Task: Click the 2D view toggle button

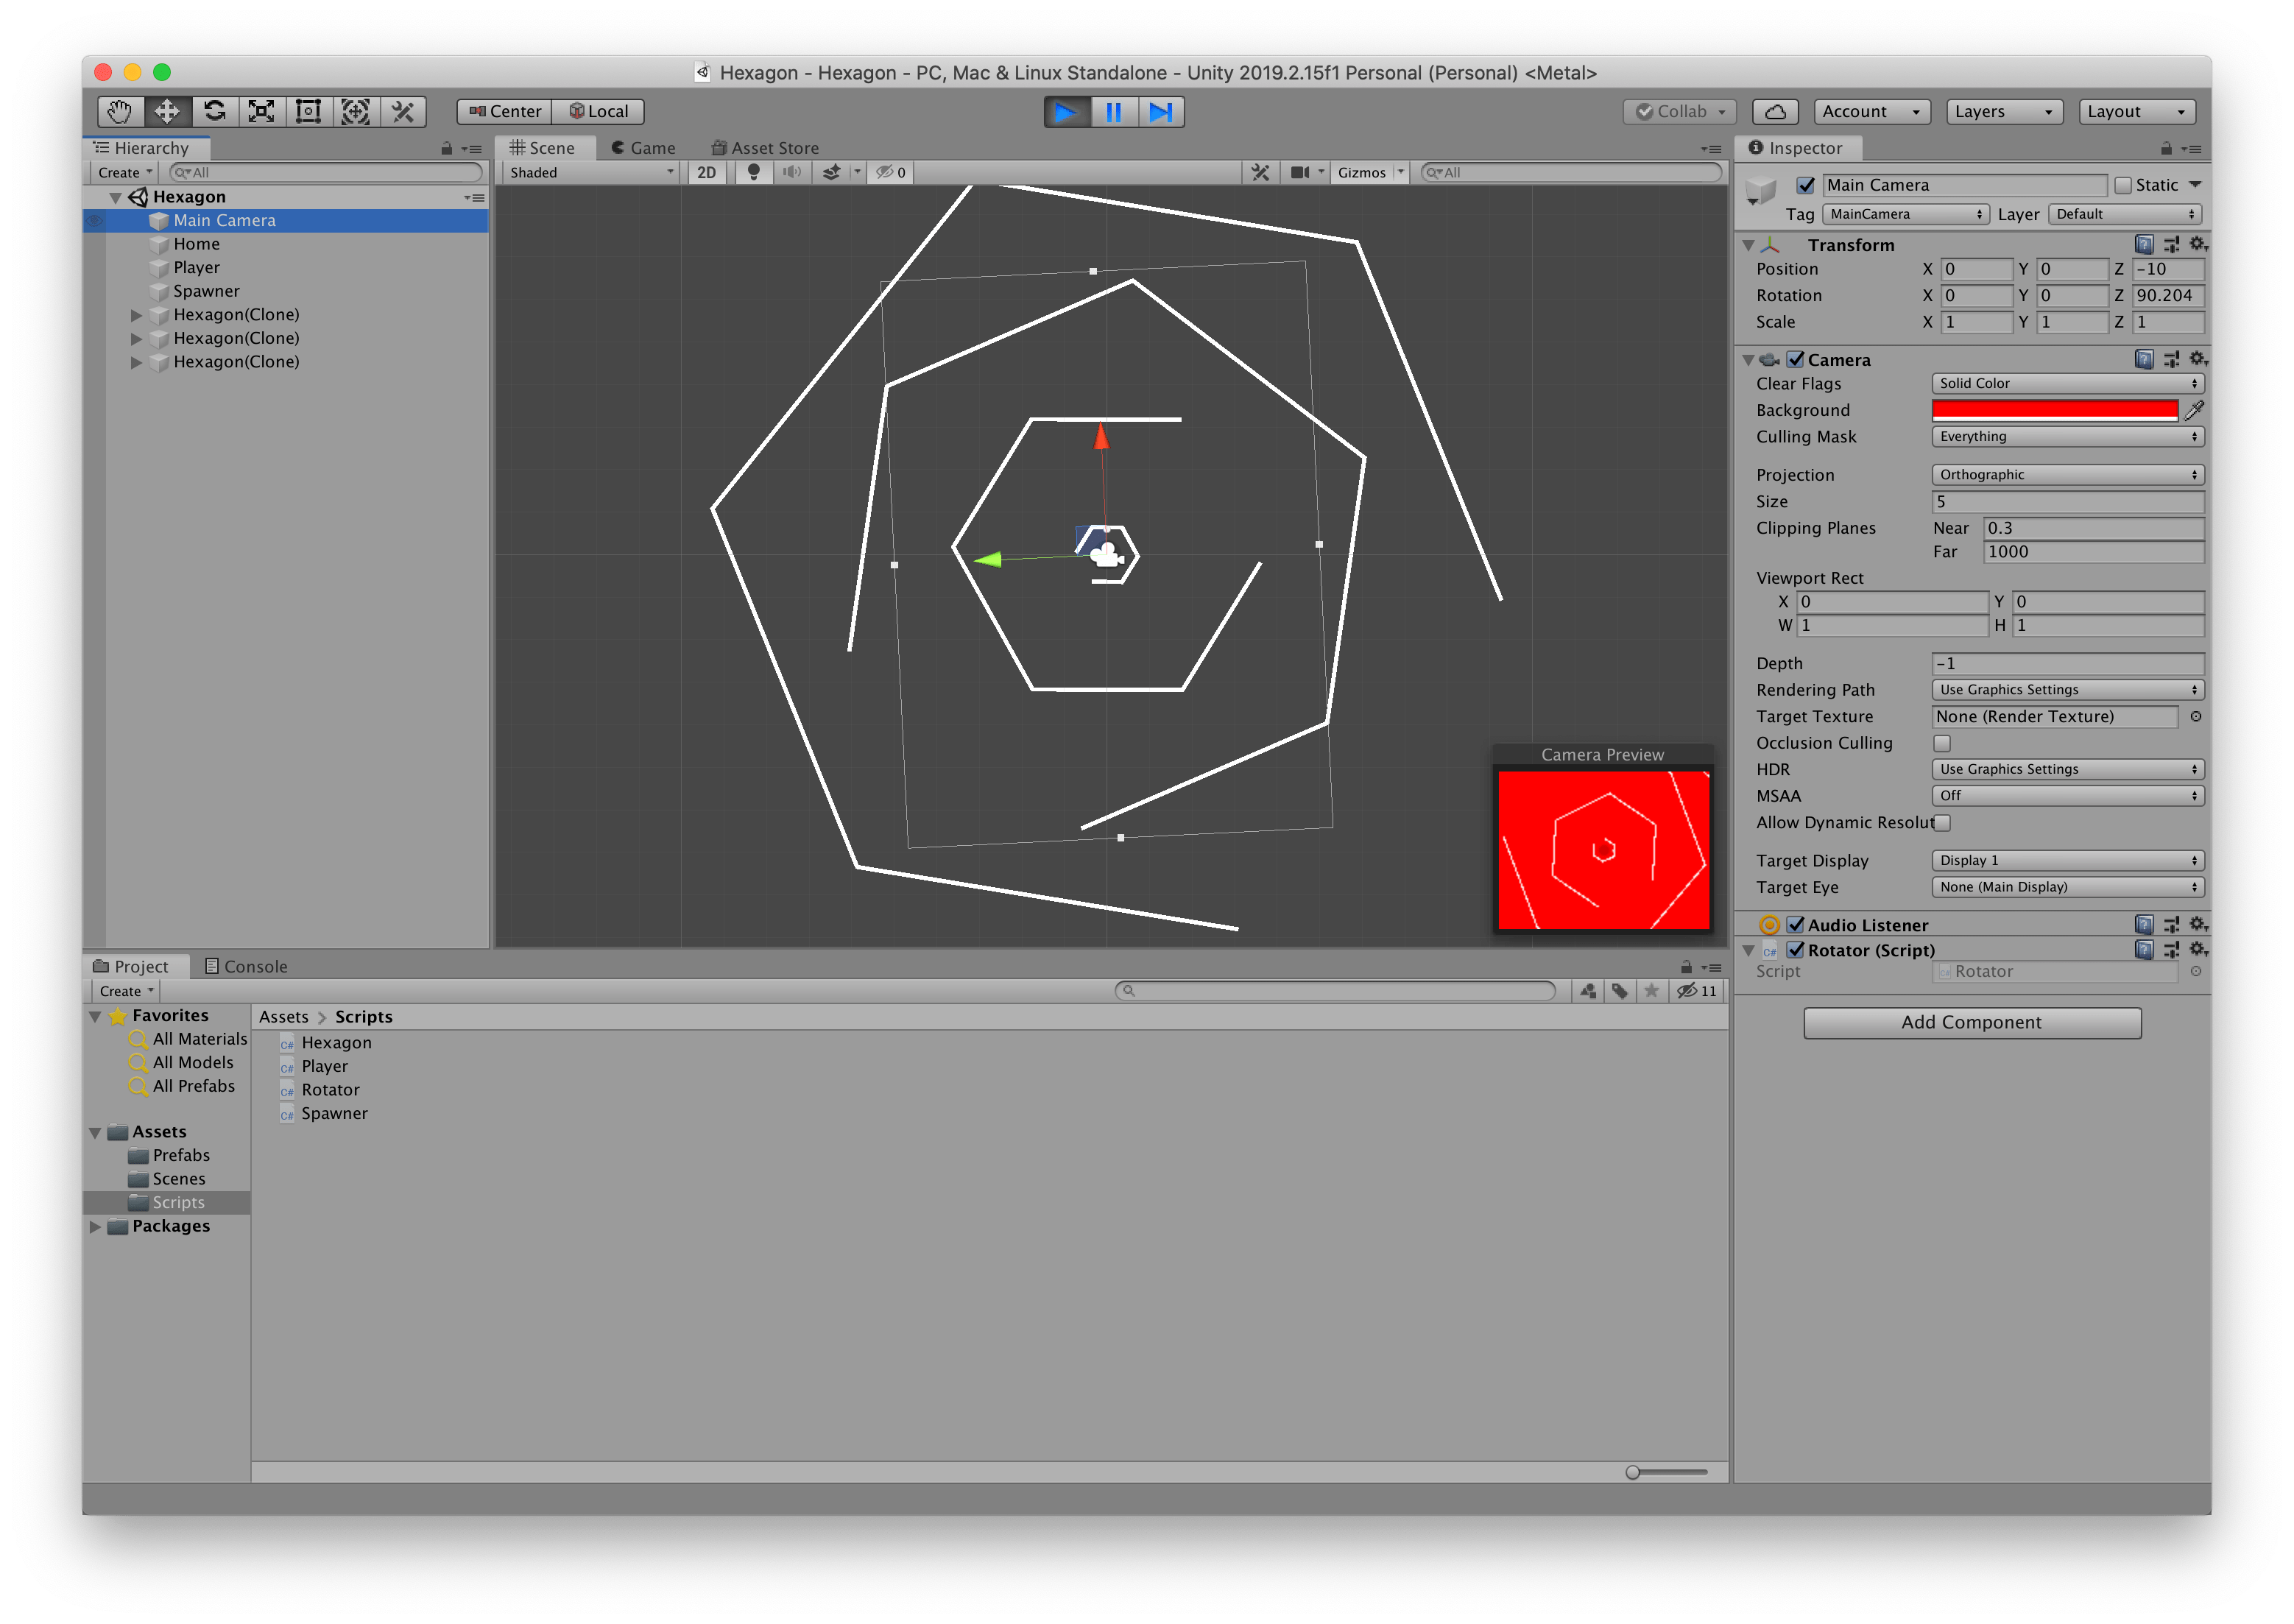Action: pos(707,171)
